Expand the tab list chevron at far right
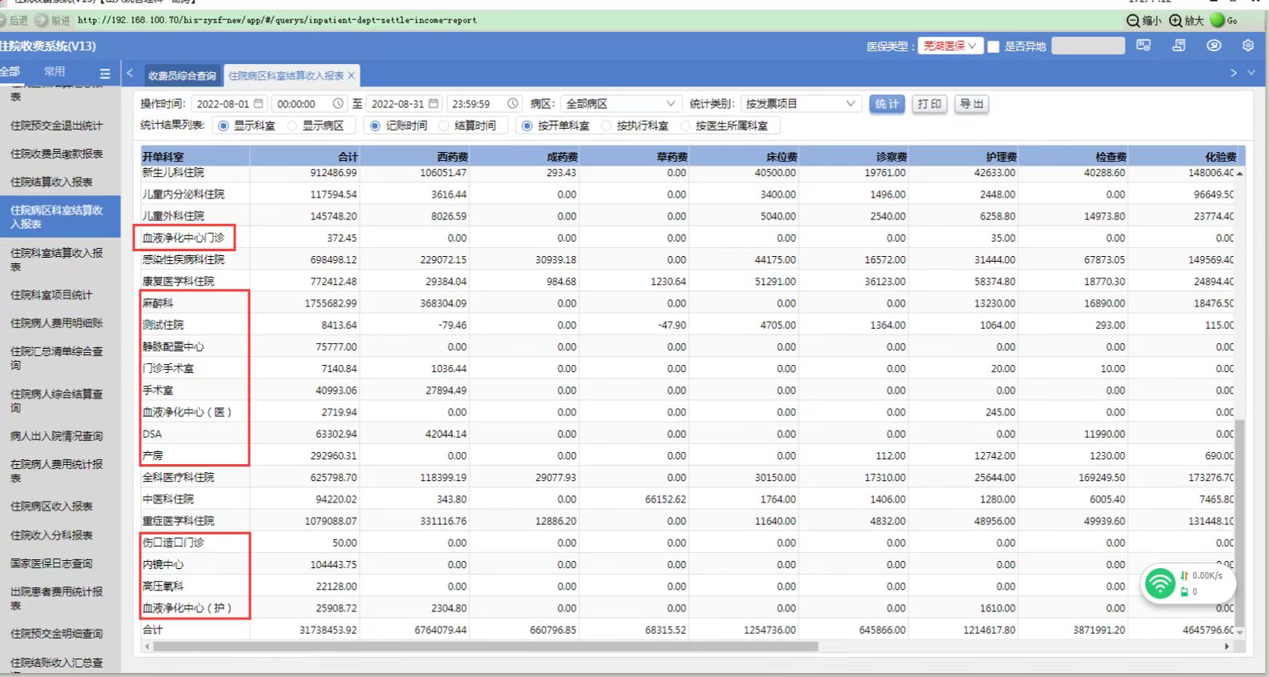 [x=1251, y=73]
